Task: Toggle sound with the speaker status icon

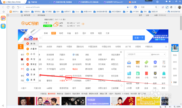Action: coord(170,107)
